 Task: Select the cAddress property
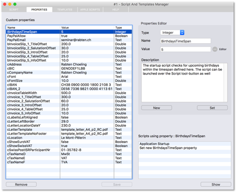coord(69,64)
